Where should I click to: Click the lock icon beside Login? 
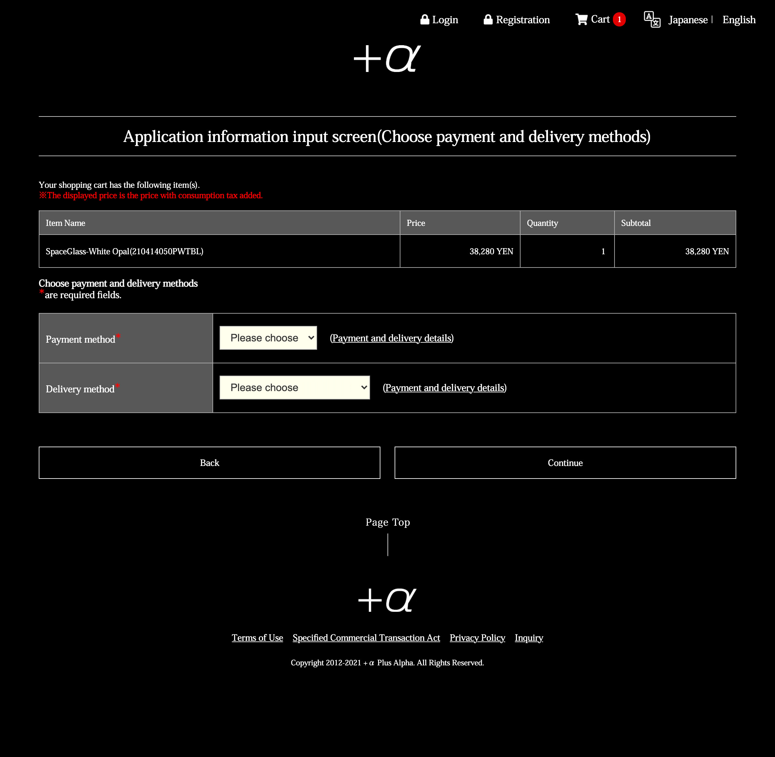pyautogui.click(x=425, y=19)
